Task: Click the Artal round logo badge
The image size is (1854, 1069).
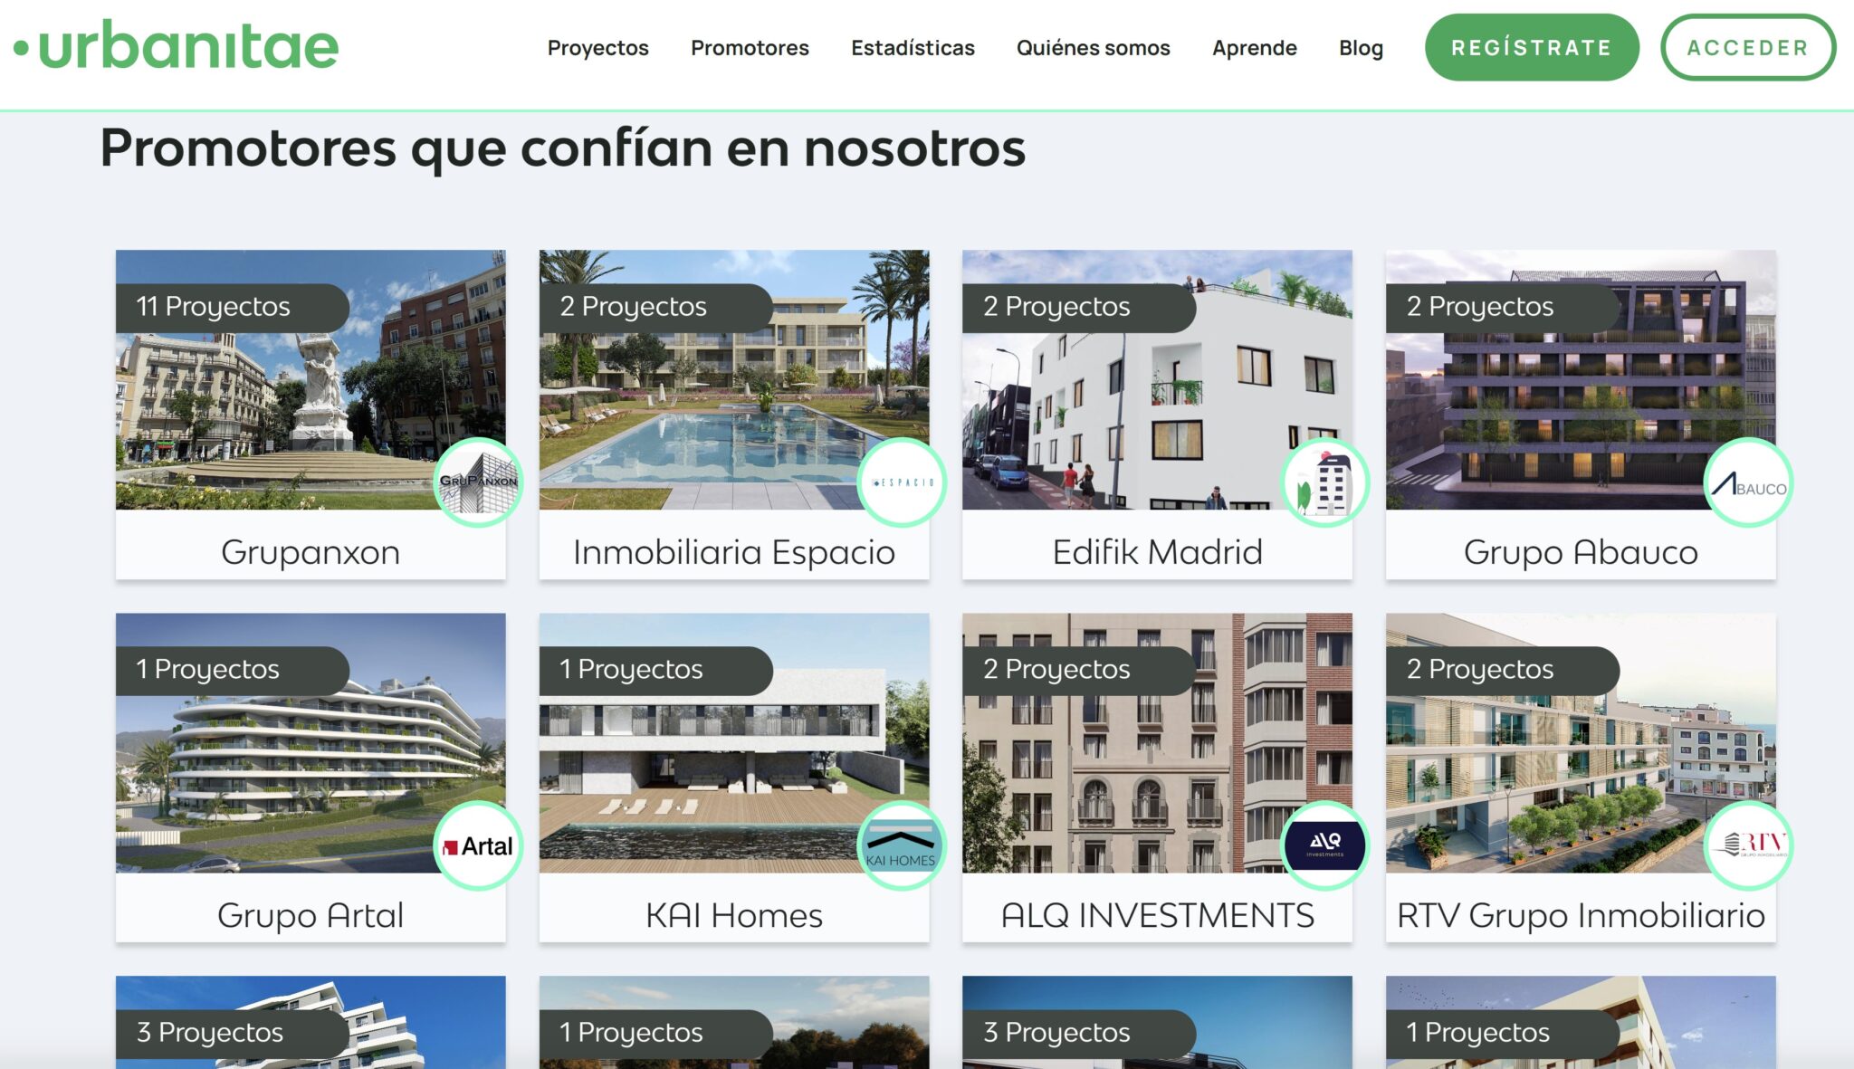Action: click(x=478, y=845)
